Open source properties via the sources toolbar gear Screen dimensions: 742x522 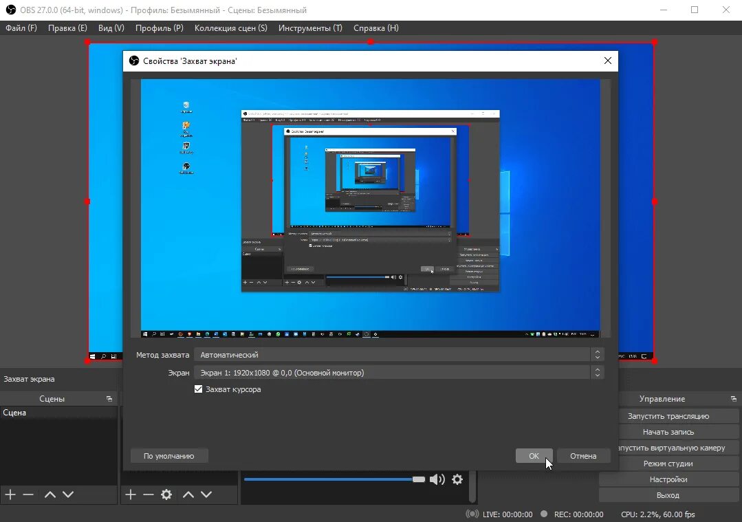point(166,494)
